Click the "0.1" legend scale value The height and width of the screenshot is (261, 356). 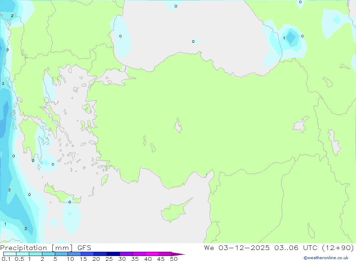click(6, 259)
